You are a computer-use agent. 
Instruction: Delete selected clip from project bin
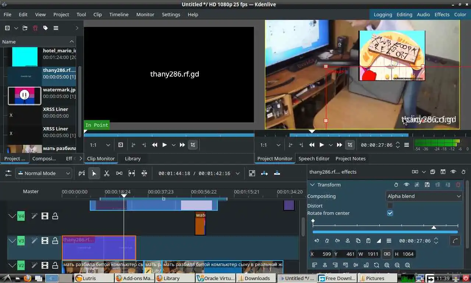35,28
